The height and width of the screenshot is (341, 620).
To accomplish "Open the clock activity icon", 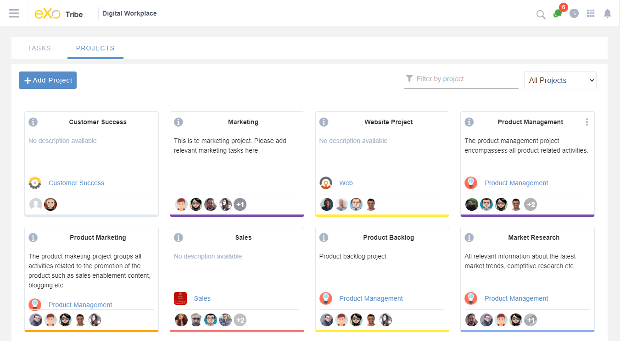I will (574, 13).
